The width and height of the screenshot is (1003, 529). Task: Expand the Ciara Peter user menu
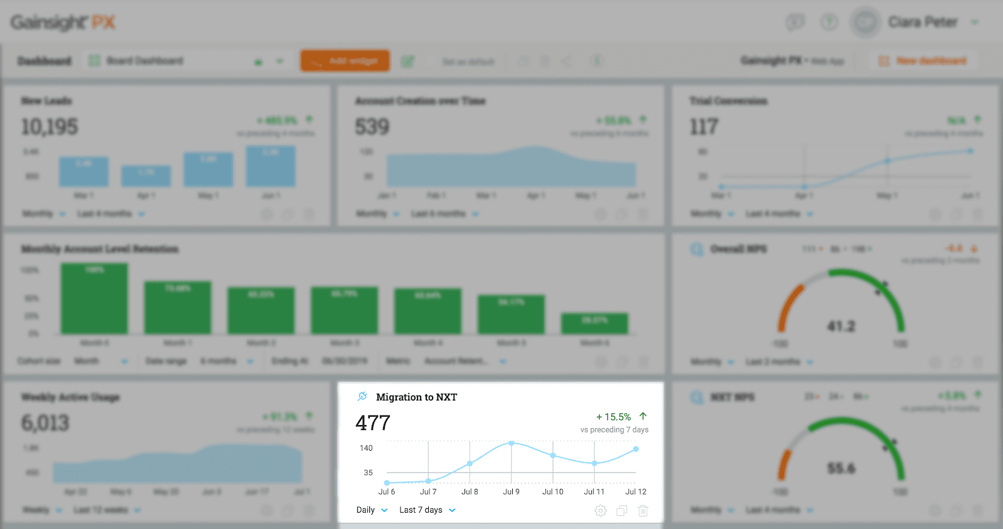point(975,23)
